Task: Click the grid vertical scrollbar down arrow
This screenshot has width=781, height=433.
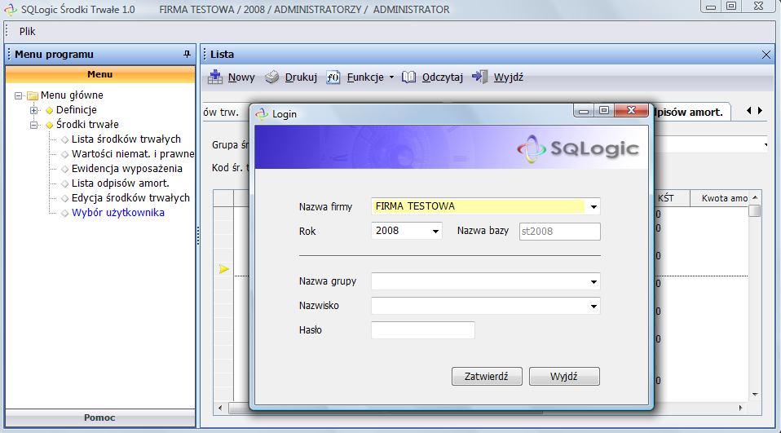Action: coord(755,395)
